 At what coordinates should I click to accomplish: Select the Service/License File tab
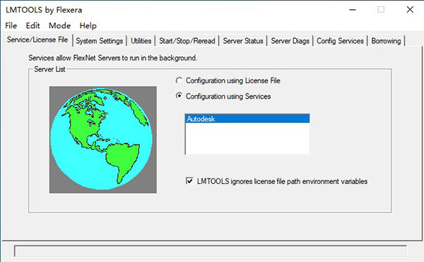(x=37, y=39)
